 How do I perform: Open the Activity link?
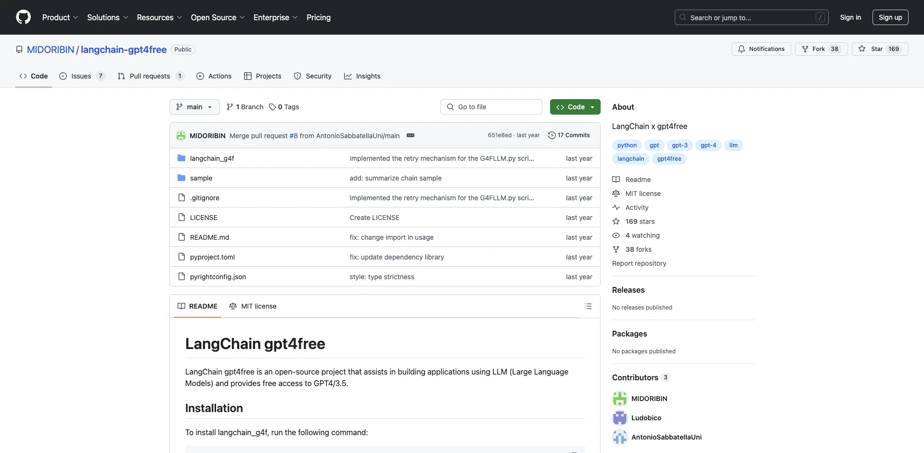pos(630,207)
